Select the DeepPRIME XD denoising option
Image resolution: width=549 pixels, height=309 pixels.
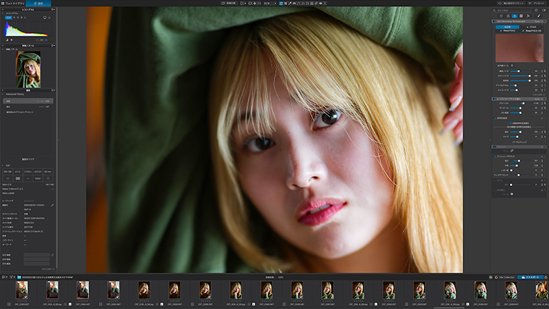click(x=531, y=31)
